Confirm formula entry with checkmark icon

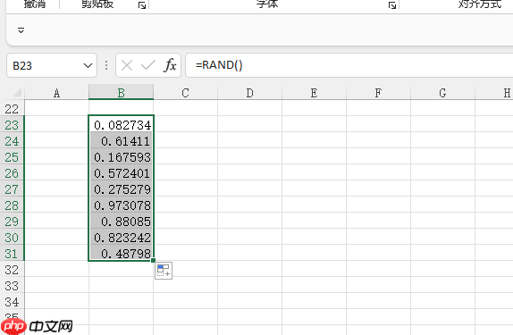point(147,65)
